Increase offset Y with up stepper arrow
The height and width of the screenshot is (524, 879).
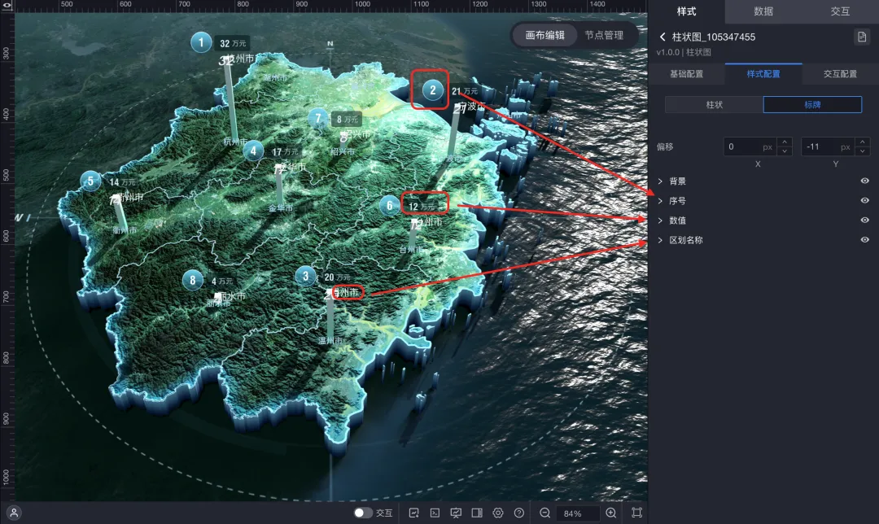[x=862, y=142]
